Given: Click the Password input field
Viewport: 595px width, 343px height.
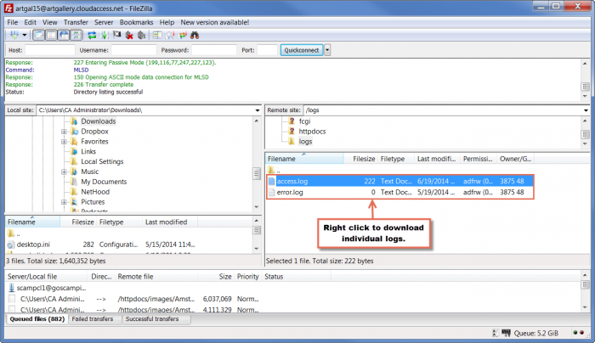Looking at the screenshot, I should tap(214, 50).
